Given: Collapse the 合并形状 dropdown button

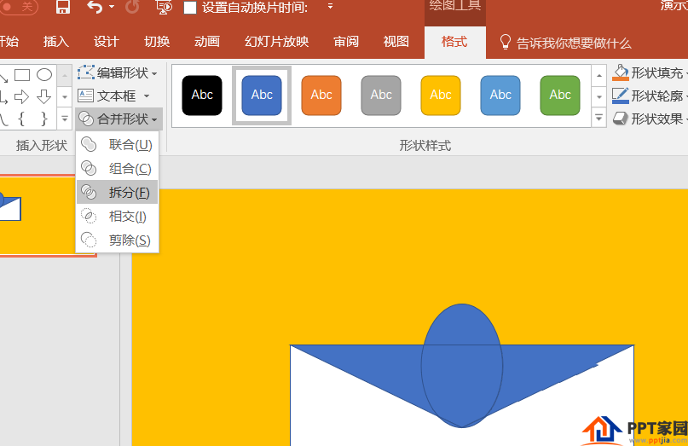Looking at the screenshot, I should 119,119.
